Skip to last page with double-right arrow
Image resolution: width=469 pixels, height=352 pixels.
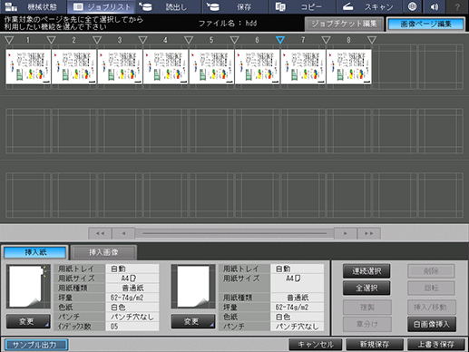click(368, 233)
